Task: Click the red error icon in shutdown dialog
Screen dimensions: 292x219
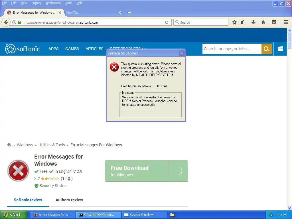Action: coord(114,67)
